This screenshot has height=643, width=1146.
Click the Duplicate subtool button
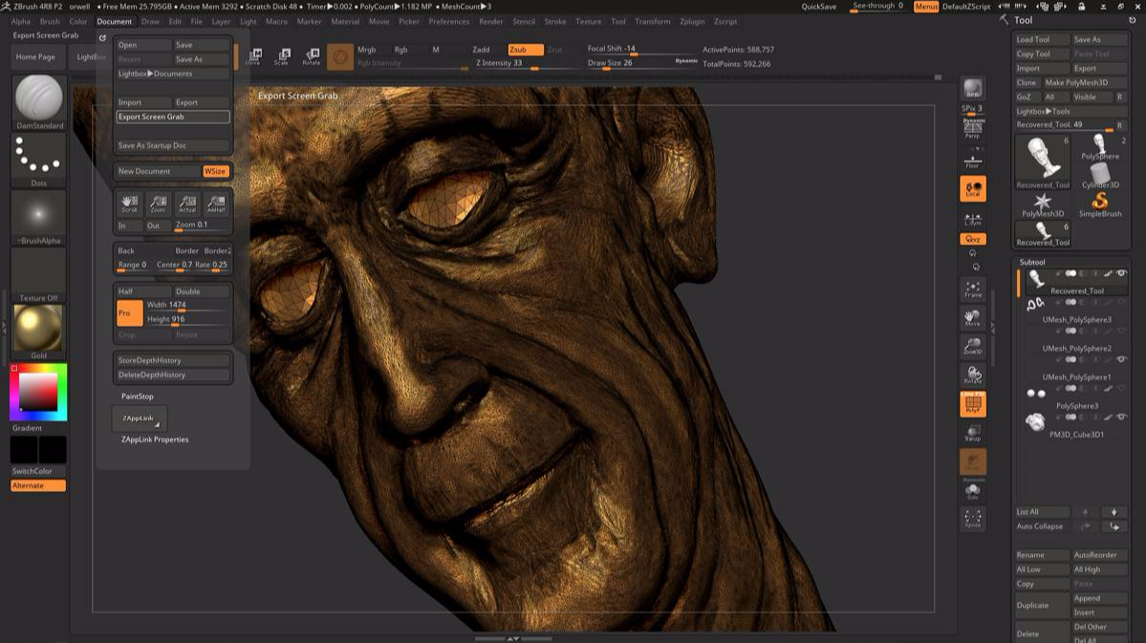(1042, 605)
